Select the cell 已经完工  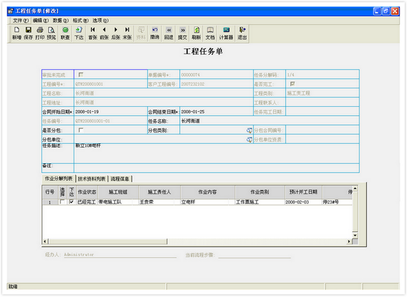click(x=87, y=202)
